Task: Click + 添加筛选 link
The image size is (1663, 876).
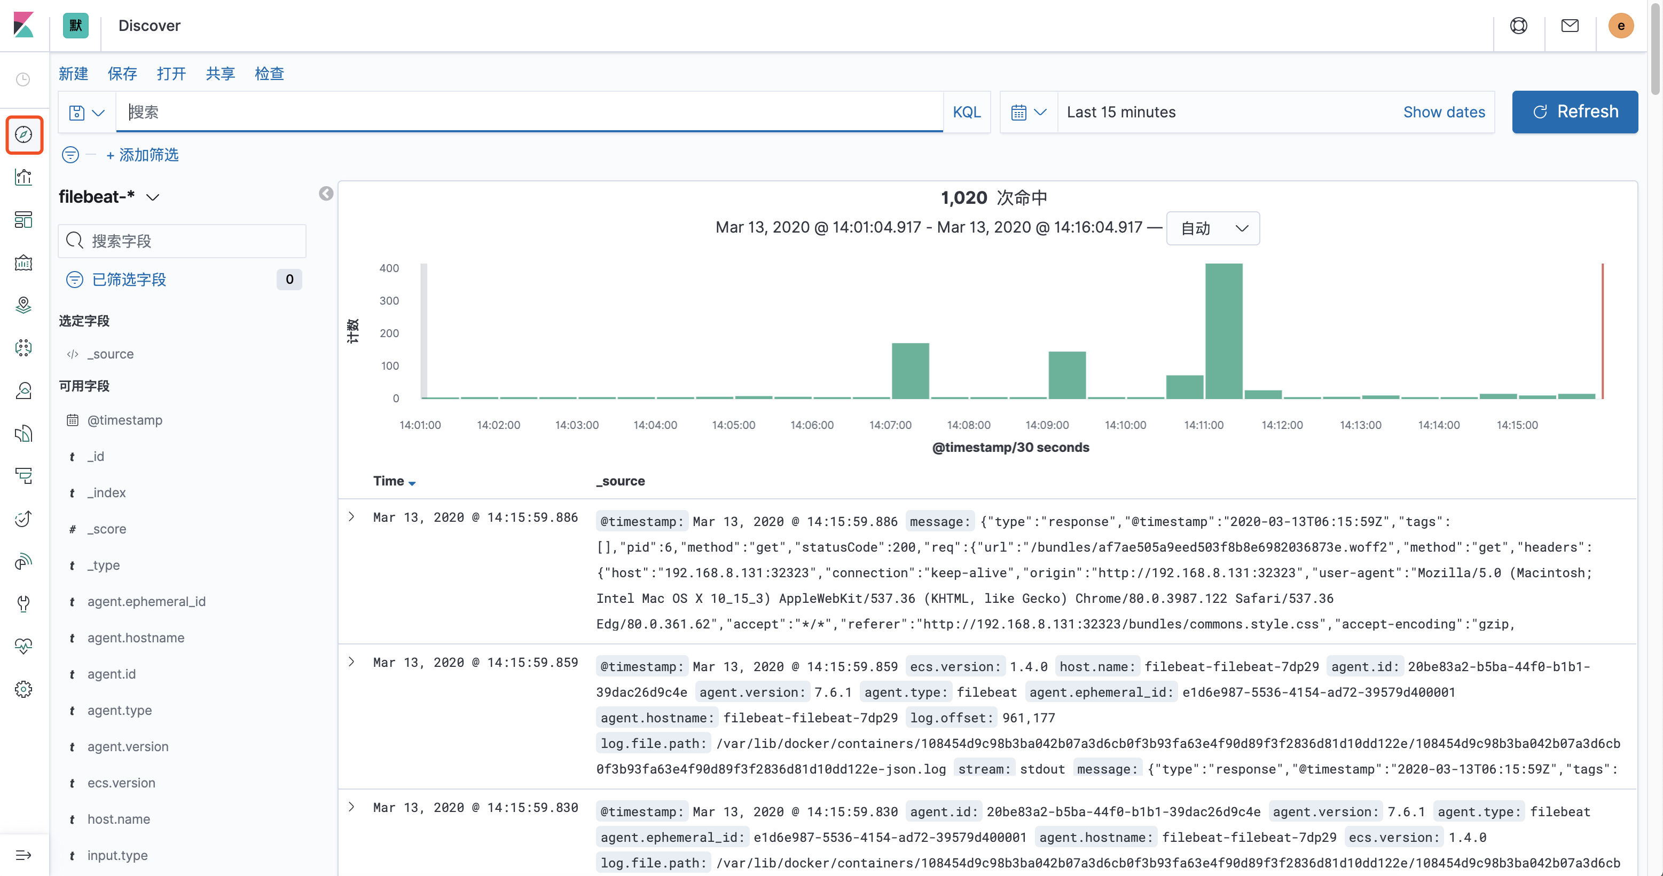Action: 142,155
